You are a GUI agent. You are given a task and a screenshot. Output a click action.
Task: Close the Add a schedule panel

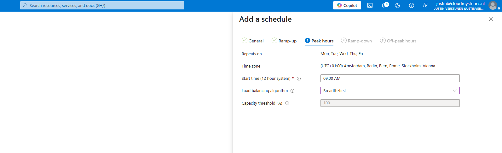coord(491,19)
